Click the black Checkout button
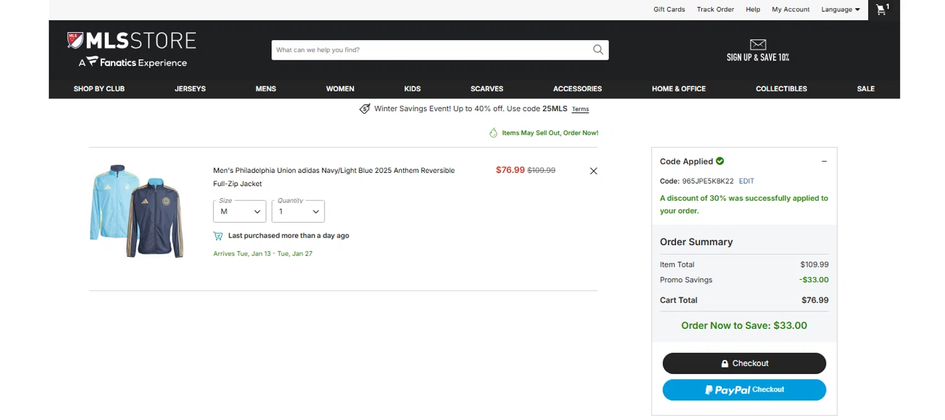The width and height of the screenshot is (945, 420). (744, 363)
